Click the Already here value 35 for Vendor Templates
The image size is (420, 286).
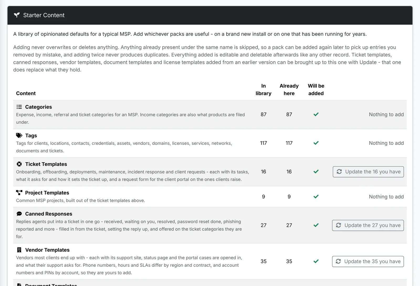[x=289, y=262]
